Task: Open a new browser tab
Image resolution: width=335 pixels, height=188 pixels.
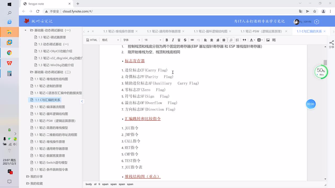Action: (x=78, y=4)
